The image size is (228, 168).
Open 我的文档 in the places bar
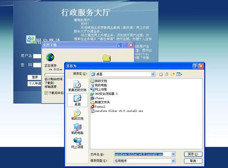tap(77, 115)
